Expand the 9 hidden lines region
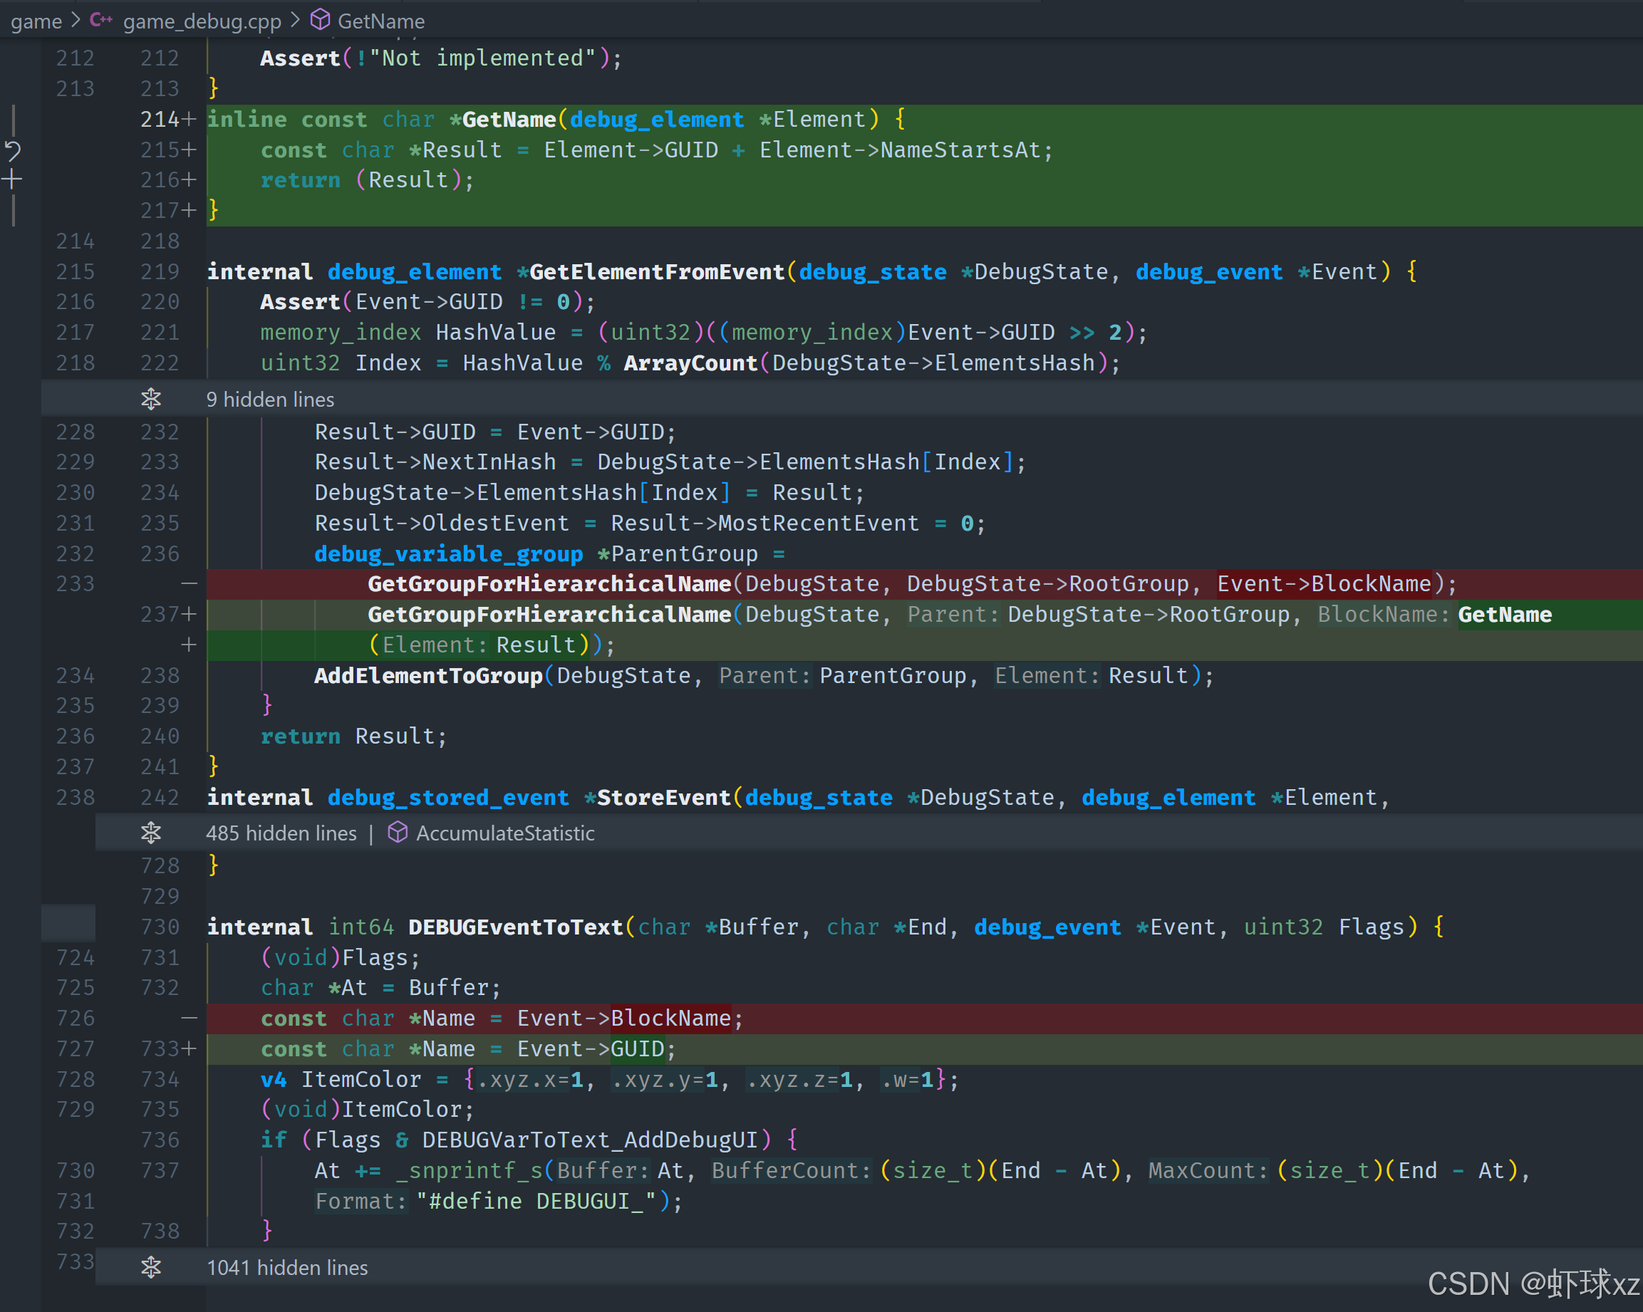Screen dimensions: 1643x1312 click(270, 400)
